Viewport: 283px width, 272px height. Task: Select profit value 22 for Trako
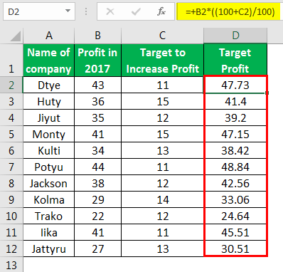click(97, 216)
